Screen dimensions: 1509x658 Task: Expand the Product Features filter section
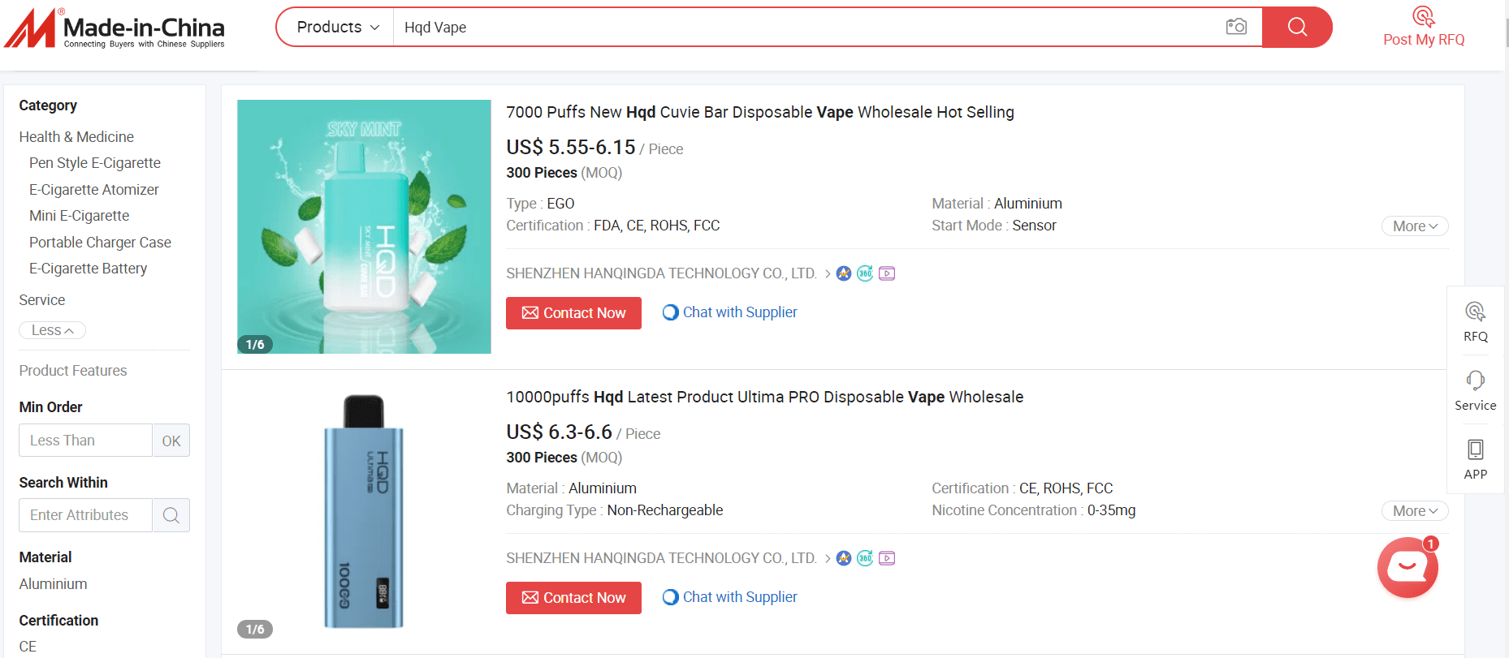73,371
